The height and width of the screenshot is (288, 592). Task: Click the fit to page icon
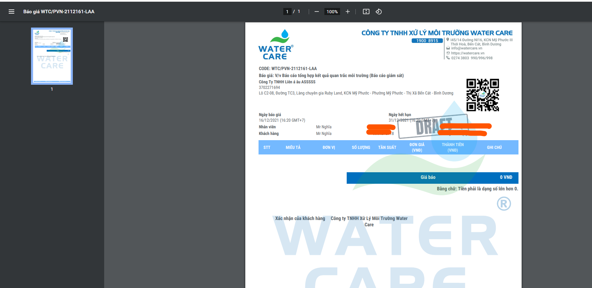(x=366, y=12)
